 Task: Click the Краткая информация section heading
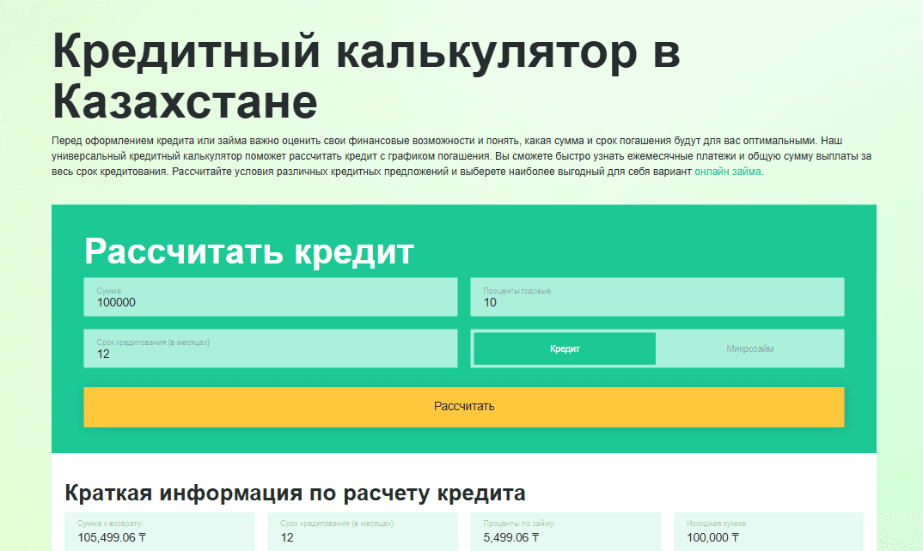coord(296,492)
